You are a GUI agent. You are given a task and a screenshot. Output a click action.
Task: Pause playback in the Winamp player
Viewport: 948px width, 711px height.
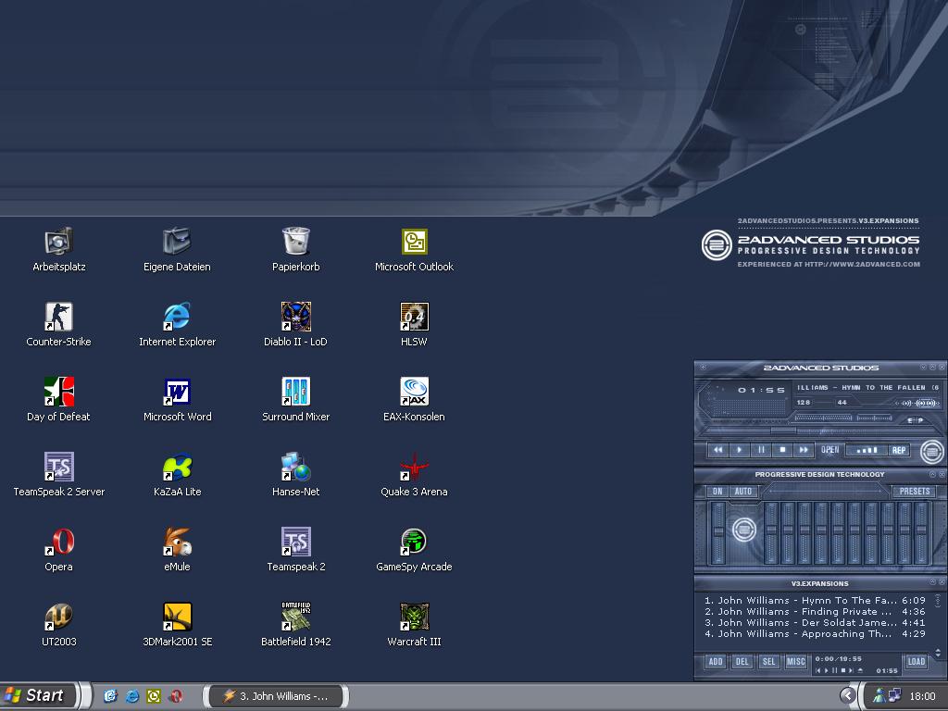(761, 450)
